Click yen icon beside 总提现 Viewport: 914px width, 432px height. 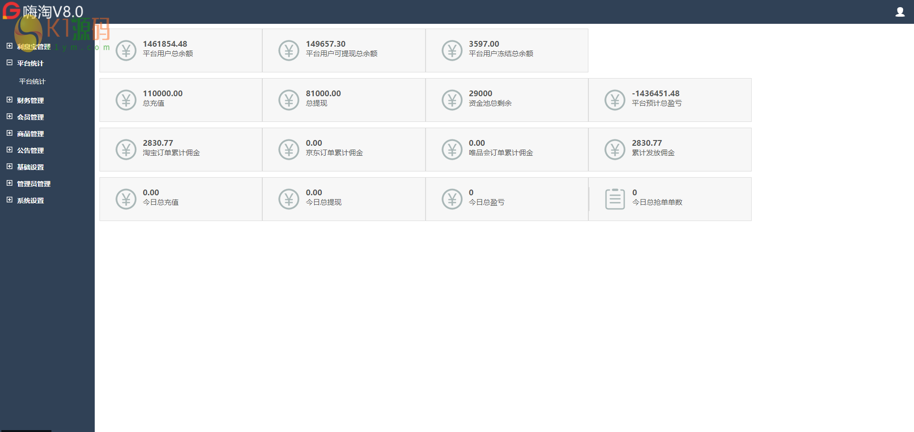click(289, 100)
